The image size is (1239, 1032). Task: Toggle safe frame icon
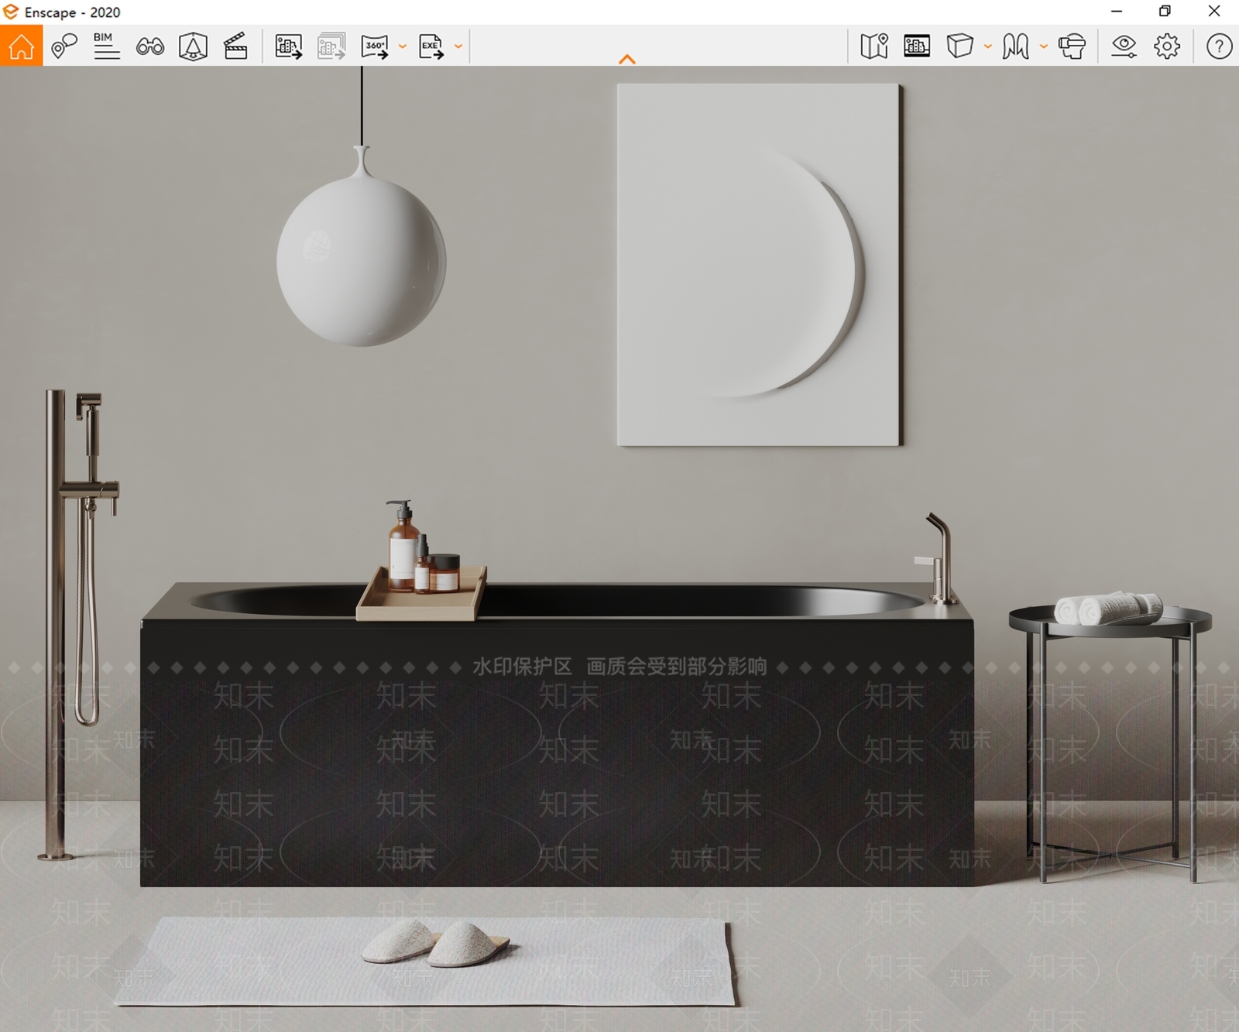click(193, 46)
